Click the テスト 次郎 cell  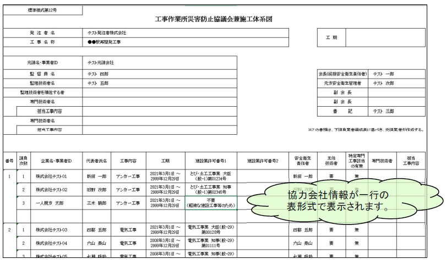point(396,83)
